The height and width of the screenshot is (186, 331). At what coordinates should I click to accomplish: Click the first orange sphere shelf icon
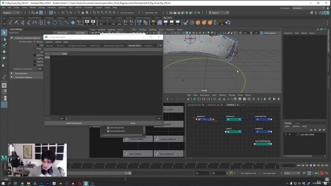point(198,23)
